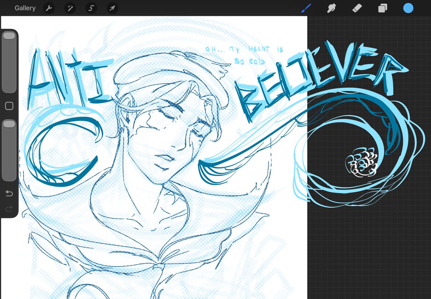Undo the last stroke
The image size is (431, 299).
pos(9,194)
